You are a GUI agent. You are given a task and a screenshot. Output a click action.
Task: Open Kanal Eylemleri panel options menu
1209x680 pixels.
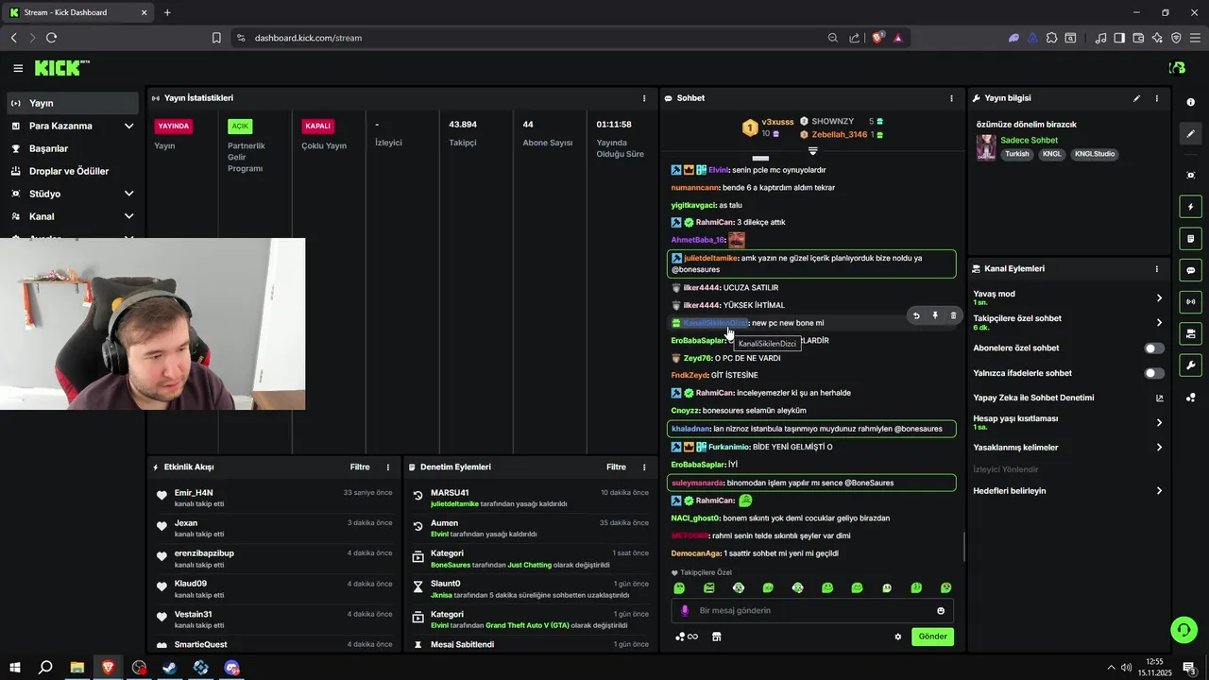pyautogui.click(x=1156, y=269)
